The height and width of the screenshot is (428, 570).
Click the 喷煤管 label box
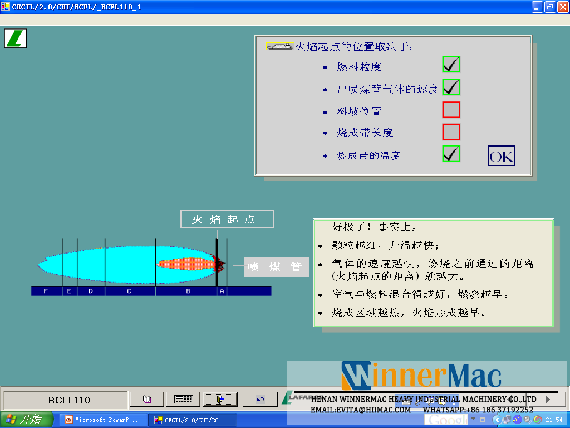pos(276,267)
